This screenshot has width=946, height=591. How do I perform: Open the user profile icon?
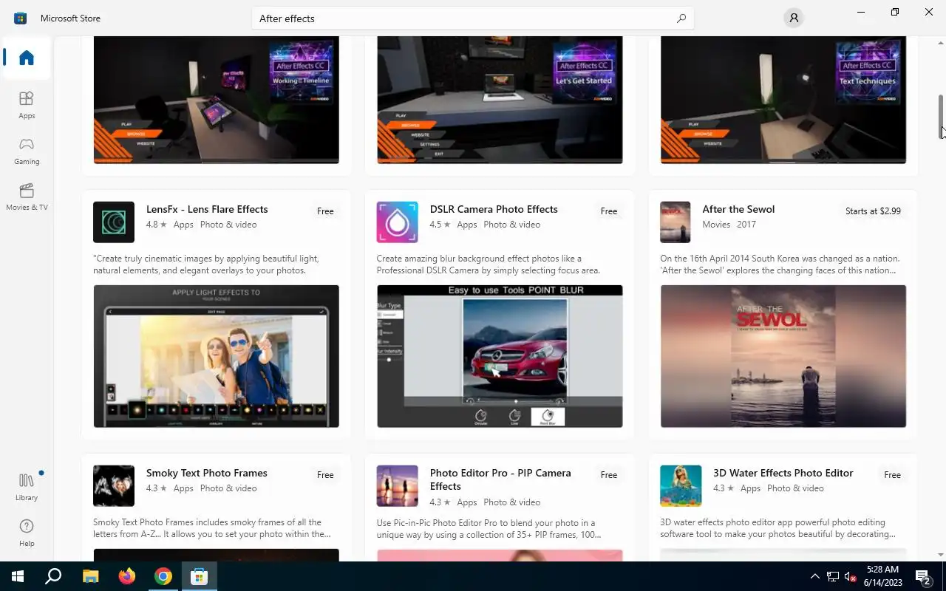(x=794, y=18)
